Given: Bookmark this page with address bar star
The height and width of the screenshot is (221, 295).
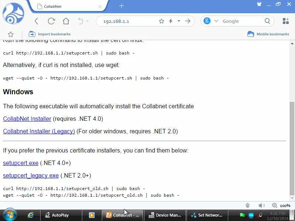Looking at the screenshot, I should click(162, 21).
